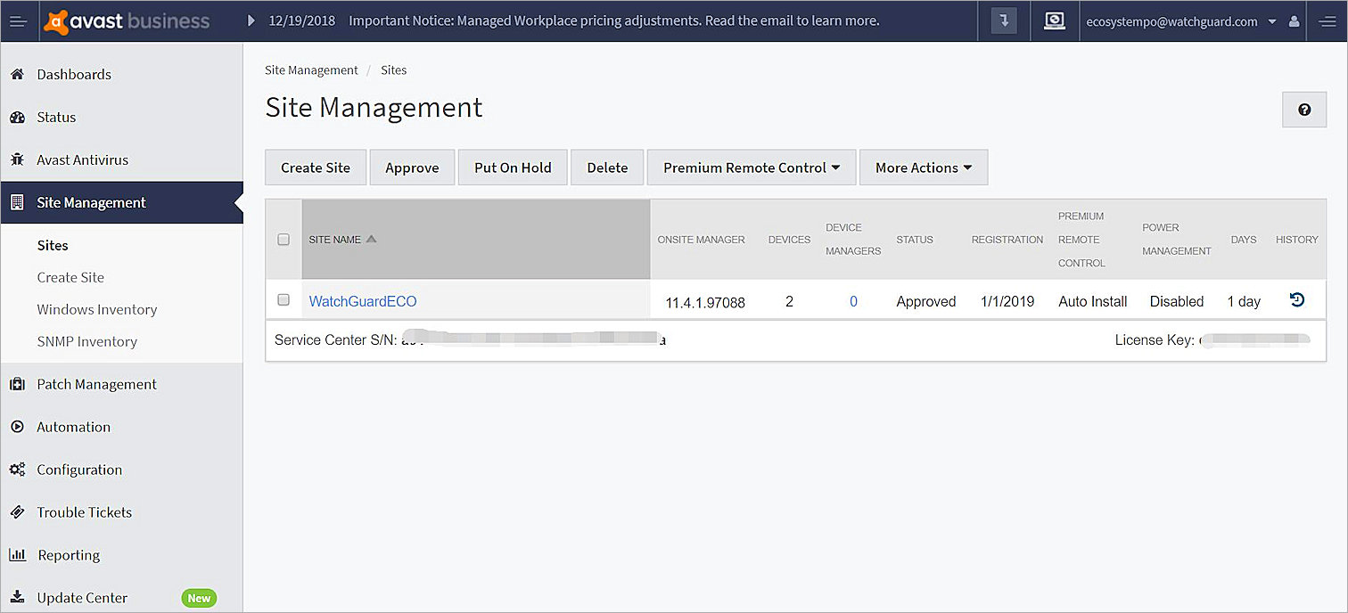
Task: Switch to Sites under Site Management
Action: [53, 245]
